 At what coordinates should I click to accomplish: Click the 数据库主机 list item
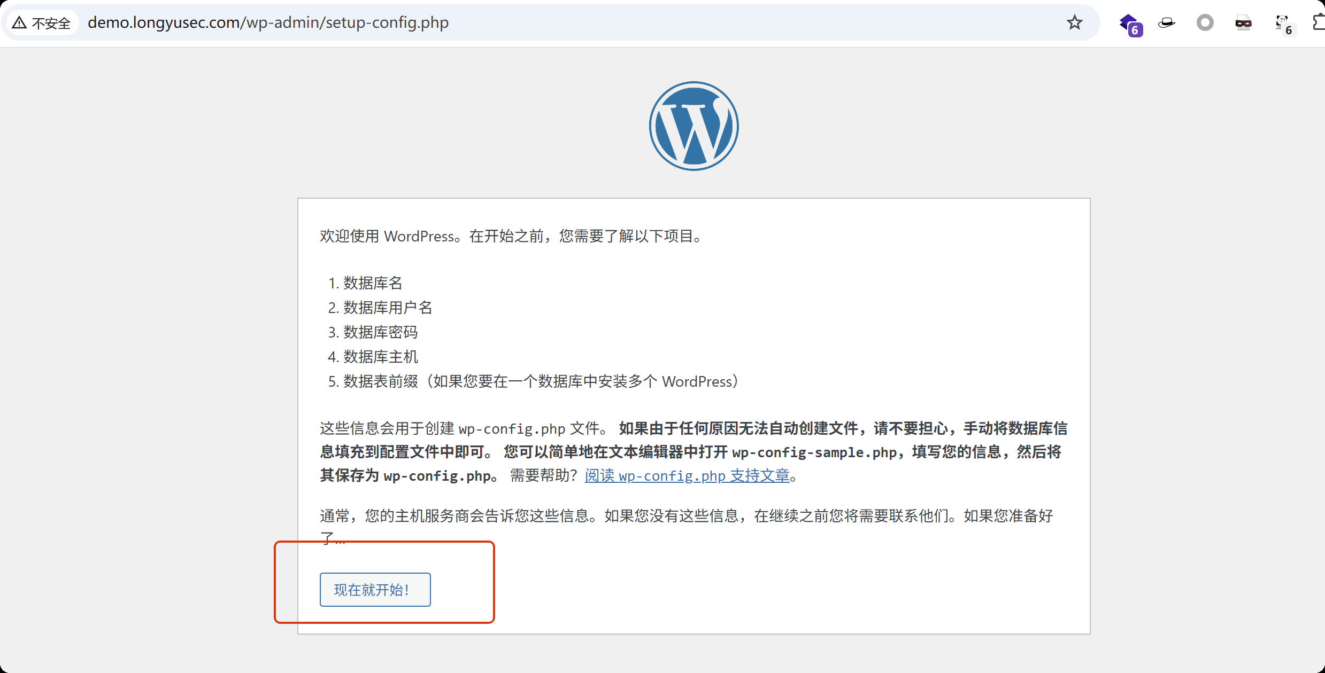(x=380, y=357)
